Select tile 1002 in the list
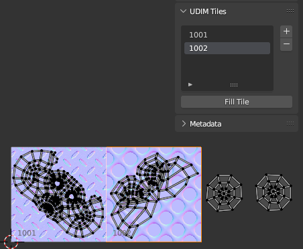This screenshot has width=303, height=249. pos(227,48)
